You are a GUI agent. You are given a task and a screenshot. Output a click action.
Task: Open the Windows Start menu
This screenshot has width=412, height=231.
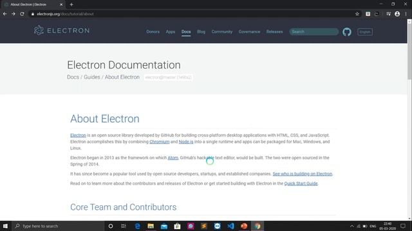click(x=5, y=226)
